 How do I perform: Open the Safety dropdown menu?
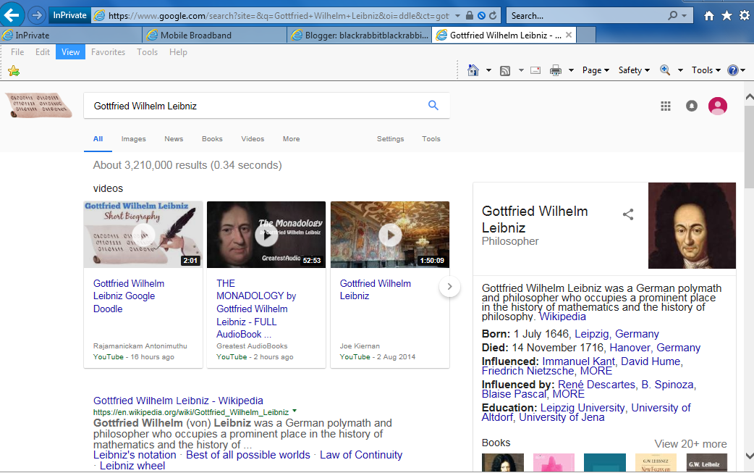tap(634, 70)
